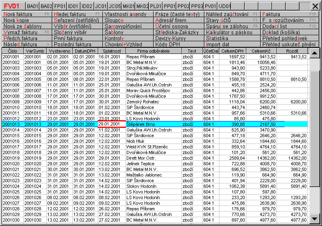Viewport: 322px width, 226px height.
Task: Go to Předch.faktura
Action: pos(27,38)
